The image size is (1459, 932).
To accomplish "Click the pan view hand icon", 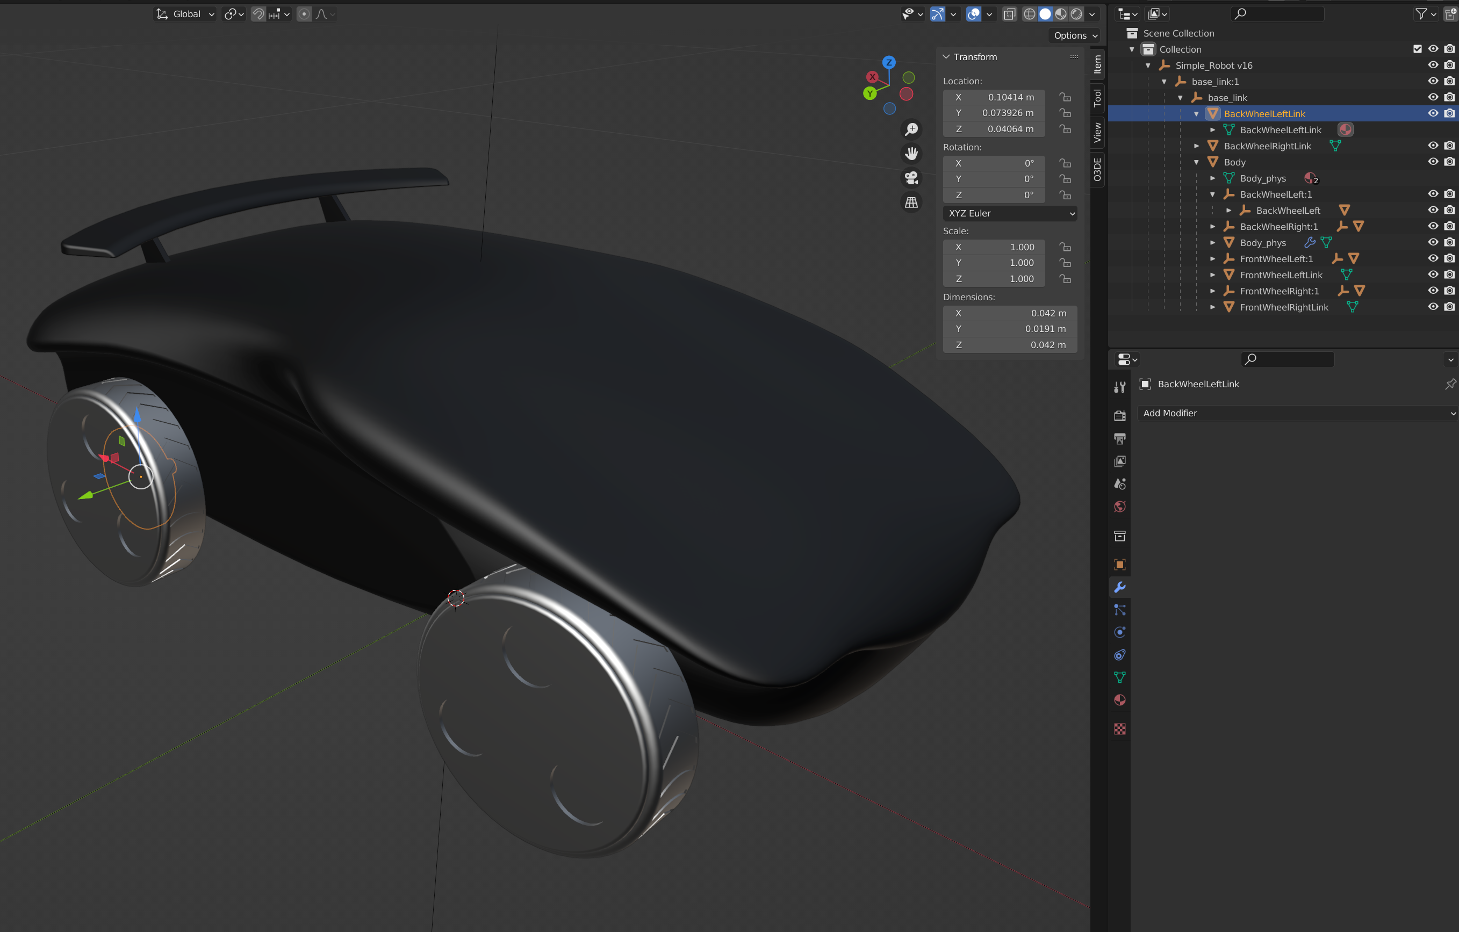I will (x=911, y=154).
